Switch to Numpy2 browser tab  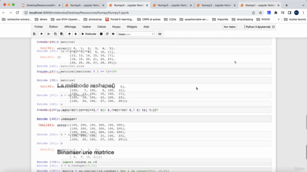tap(216, 5)
